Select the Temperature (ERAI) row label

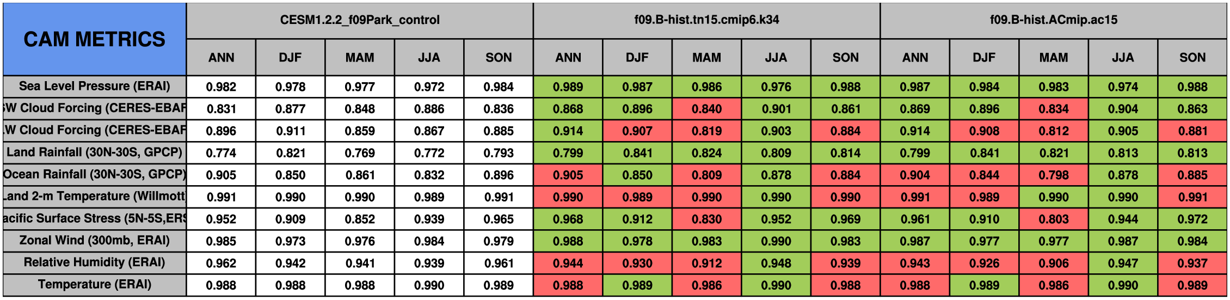[x=94, y=285]
